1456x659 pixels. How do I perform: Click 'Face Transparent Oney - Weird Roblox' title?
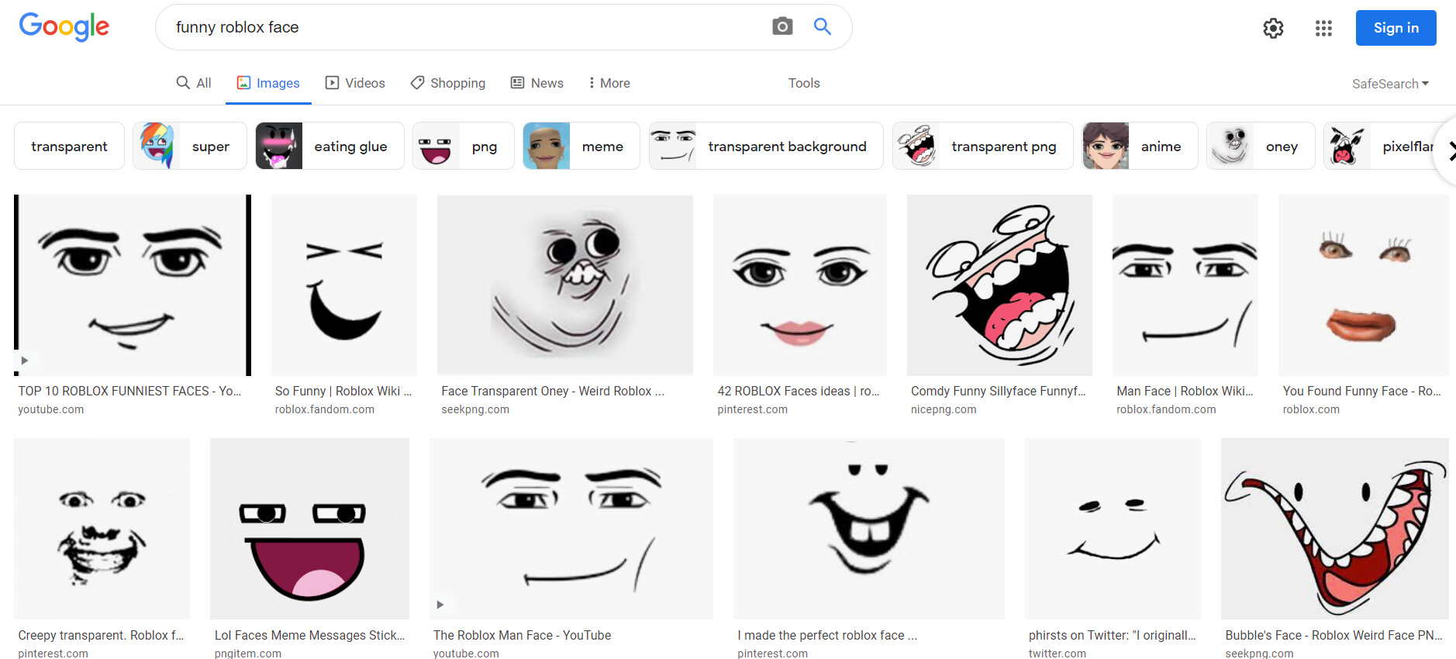tap(553, 392)
